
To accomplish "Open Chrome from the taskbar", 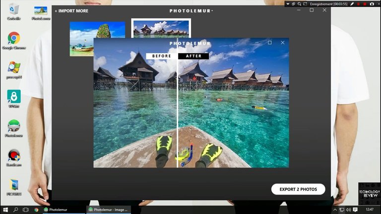I will pyautogui.click(x=36, y=210).
